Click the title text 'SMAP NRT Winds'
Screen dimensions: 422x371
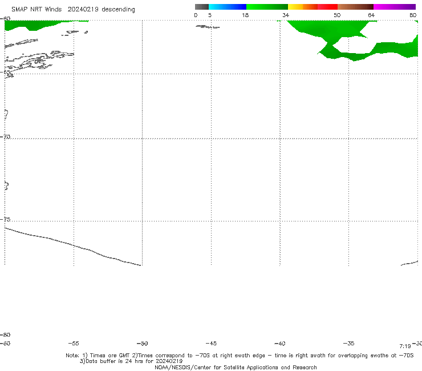[36, 10]
